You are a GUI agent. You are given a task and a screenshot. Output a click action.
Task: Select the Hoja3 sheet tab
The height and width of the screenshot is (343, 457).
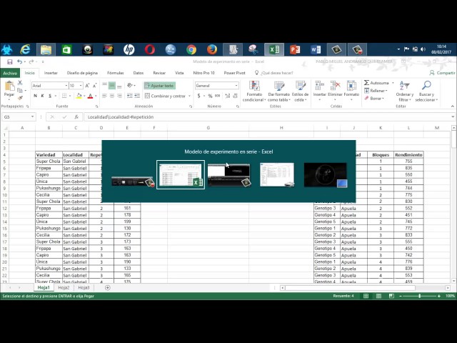coord(84,287)
